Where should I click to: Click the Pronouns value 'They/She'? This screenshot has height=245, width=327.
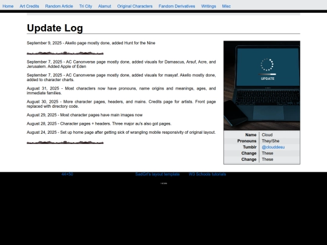pos(271,141)
